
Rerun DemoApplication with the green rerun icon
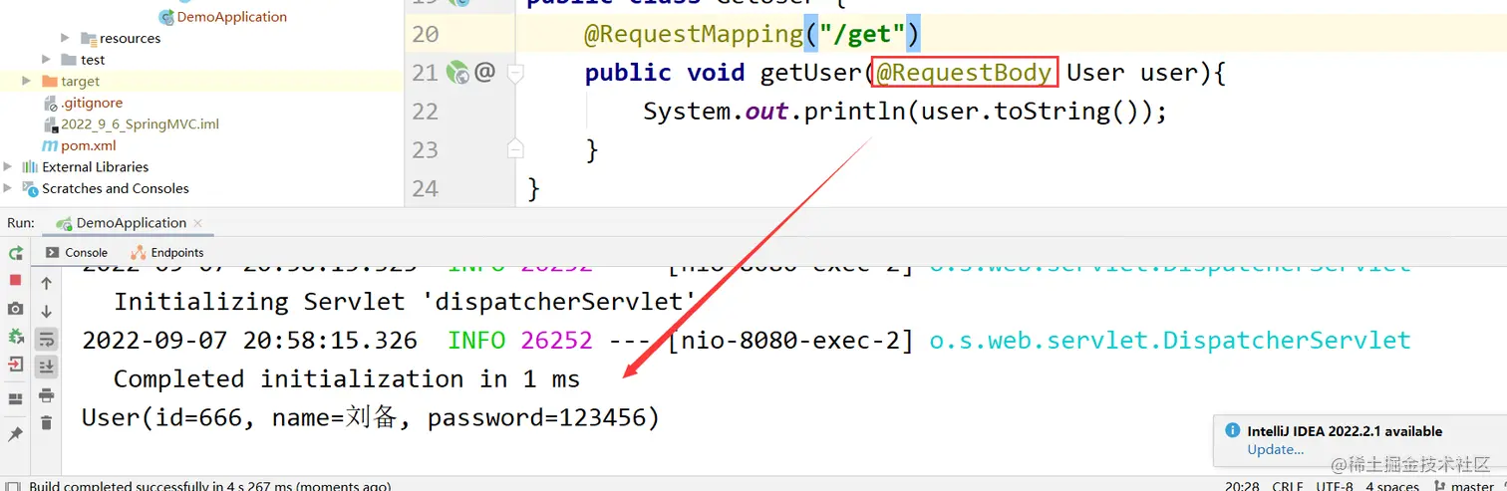pos(16,253)
